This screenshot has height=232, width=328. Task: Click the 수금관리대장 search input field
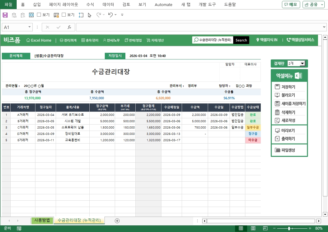click(x=215, y=40)
